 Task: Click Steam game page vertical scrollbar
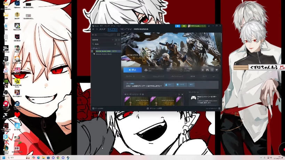pos(221,37)
